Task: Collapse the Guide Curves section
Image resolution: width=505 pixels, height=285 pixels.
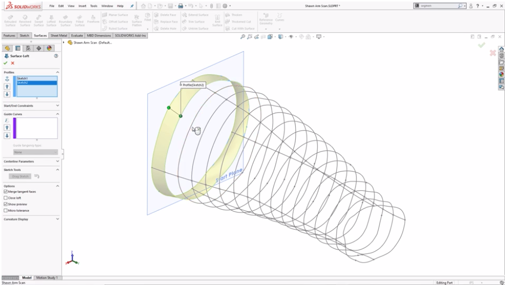Action: (x=58, y=114)
